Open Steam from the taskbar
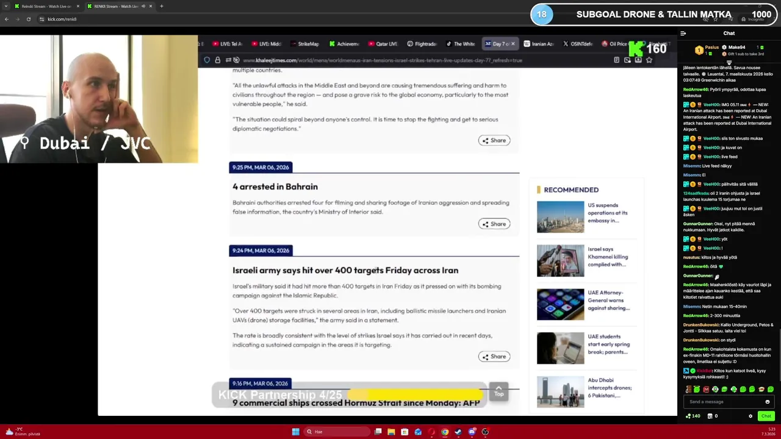 [458, 432]
